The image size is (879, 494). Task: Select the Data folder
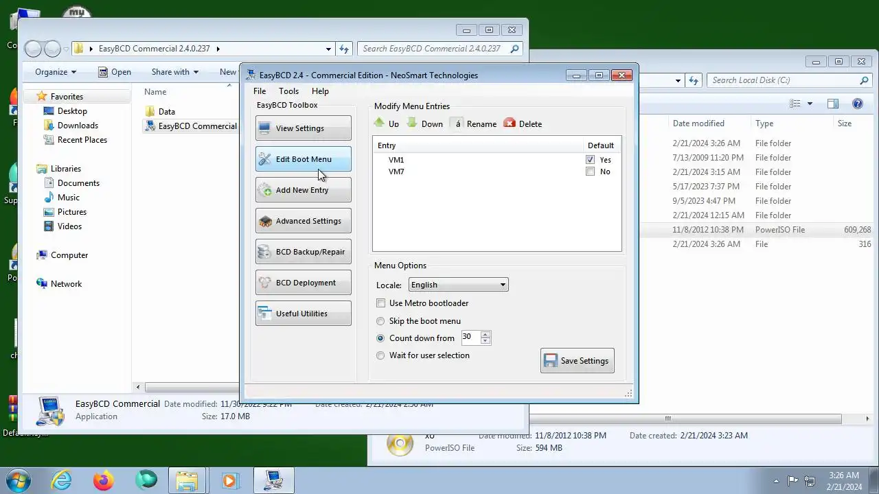[160, 111]
